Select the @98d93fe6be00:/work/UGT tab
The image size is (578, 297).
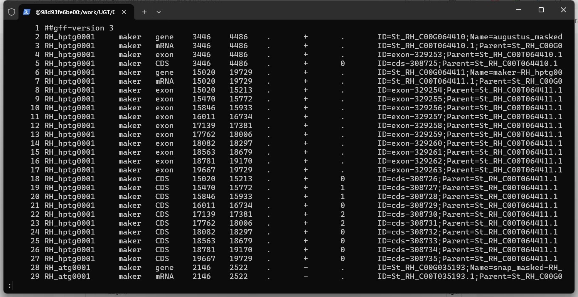pos(75,12)
